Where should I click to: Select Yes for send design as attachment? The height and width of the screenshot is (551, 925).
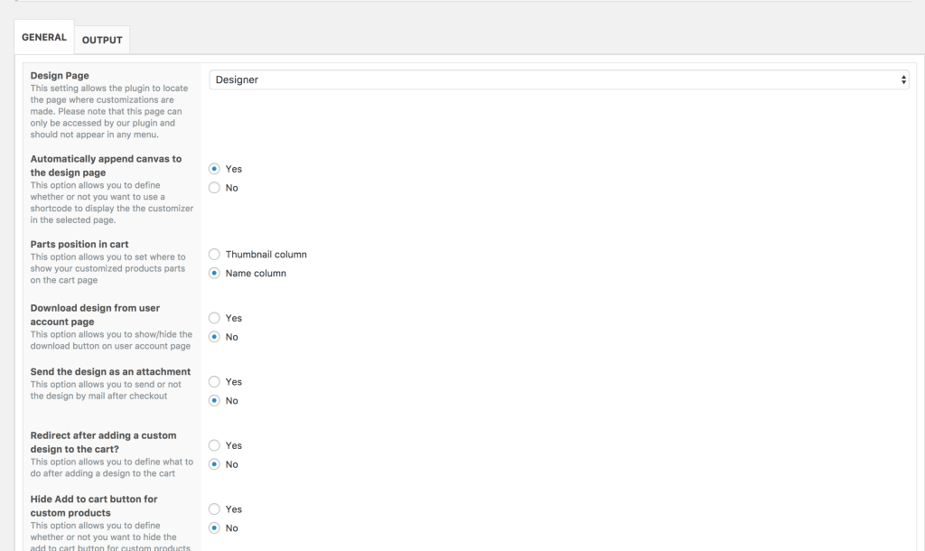tap(214, 382)
